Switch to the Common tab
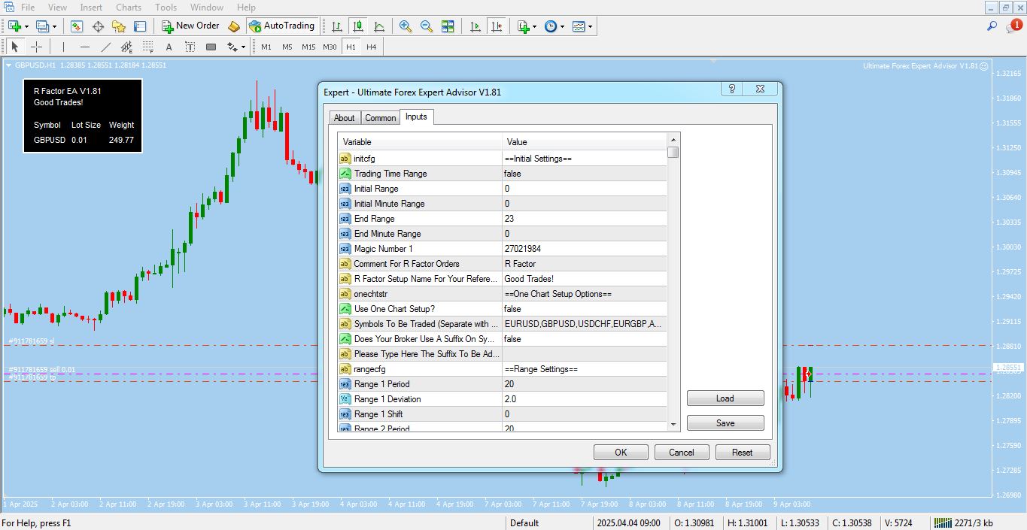Viewport: 1027px width, 530px height. pyautogui.click(x=381, y=118)
